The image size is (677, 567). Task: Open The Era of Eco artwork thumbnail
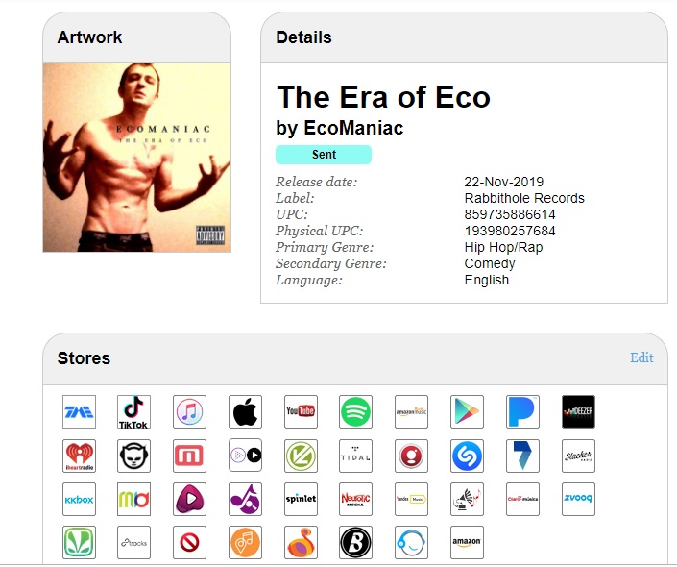[x=137, y=158]
